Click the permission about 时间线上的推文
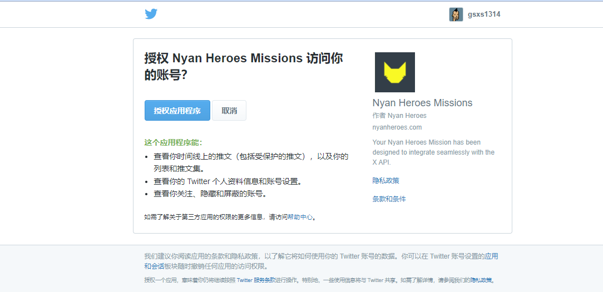This screenshot has height=292, width=603. 251,162
